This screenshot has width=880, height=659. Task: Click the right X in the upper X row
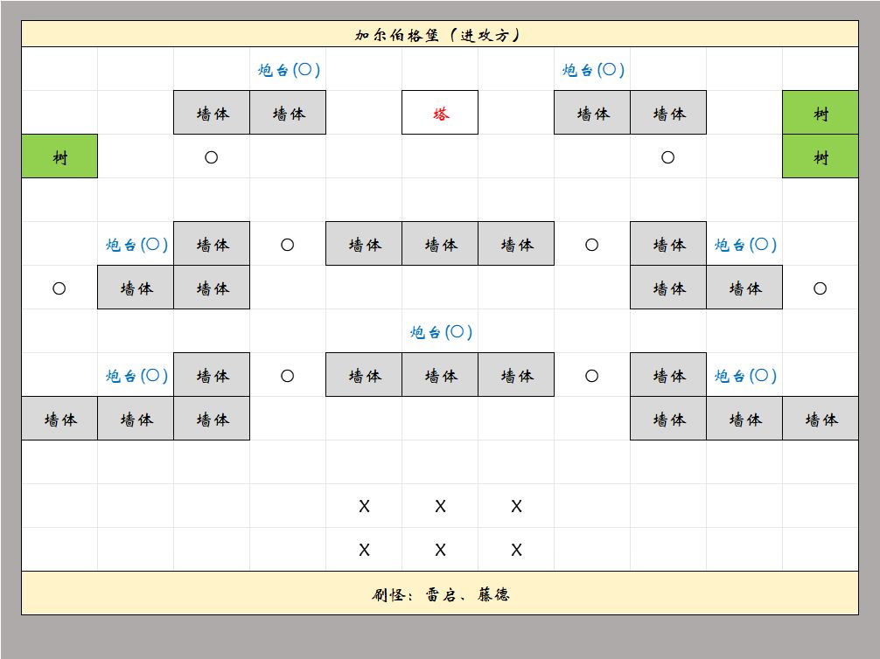tap(516, 506)
